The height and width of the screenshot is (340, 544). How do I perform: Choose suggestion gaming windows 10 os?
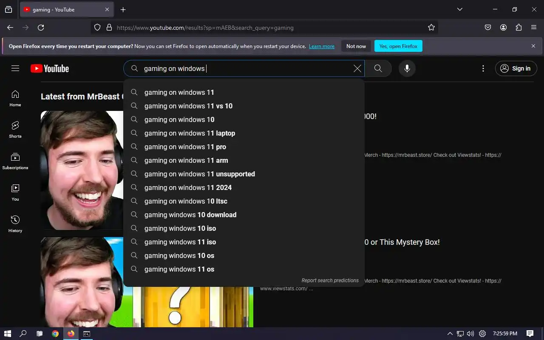[x=244, y=255]
